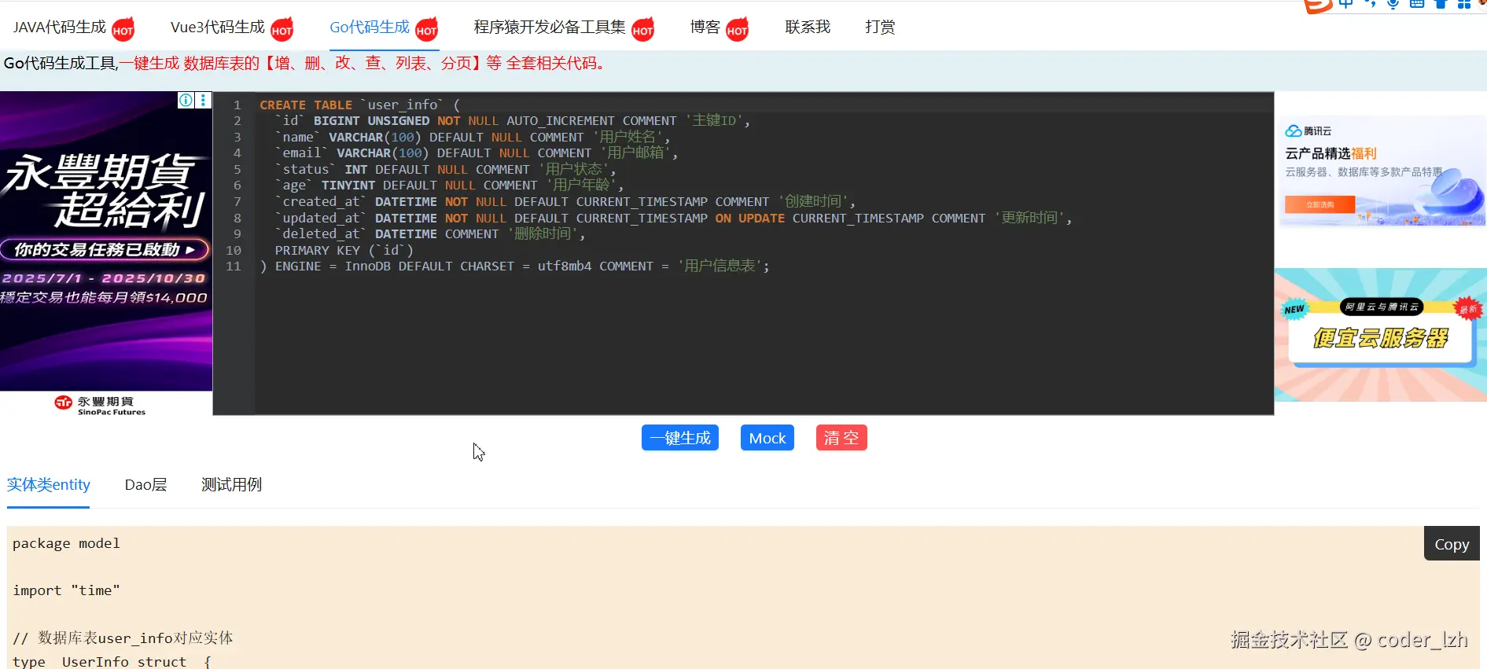Click 2025/7/1 - 2025/10/30 date text in ad
Image resolution: width=1487 pixels, height=669 pixels.
point(104,278)
